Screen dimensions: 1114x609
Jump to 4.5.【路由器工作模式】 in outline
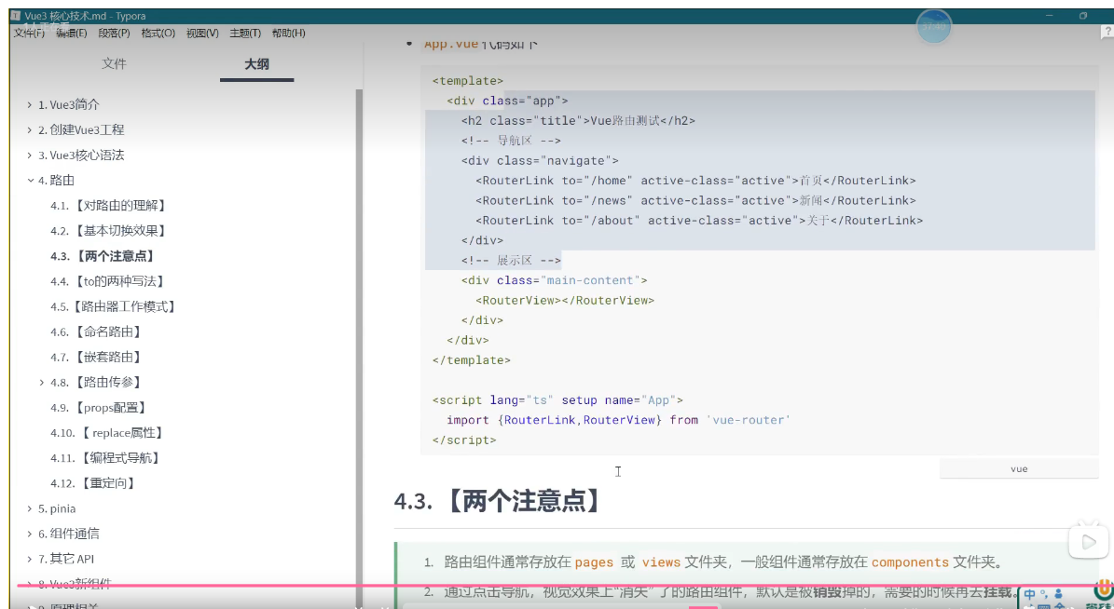click(x=114, y=306)
